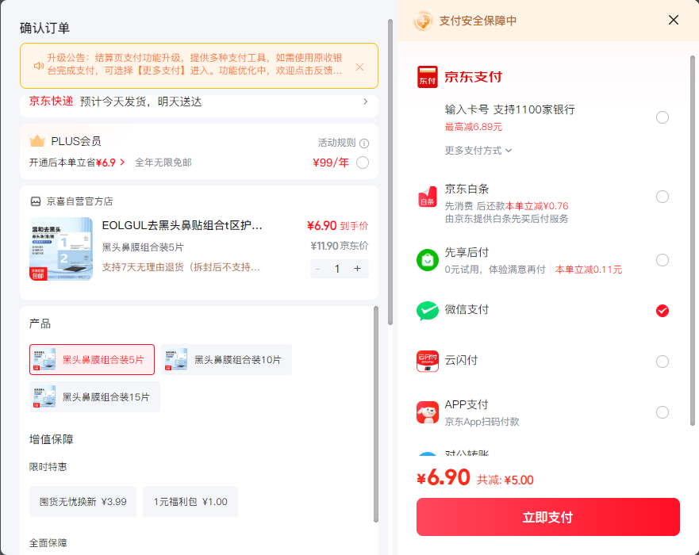
Task: Click the 云闪付 UnionPay icon
Action: coord(427,362)
